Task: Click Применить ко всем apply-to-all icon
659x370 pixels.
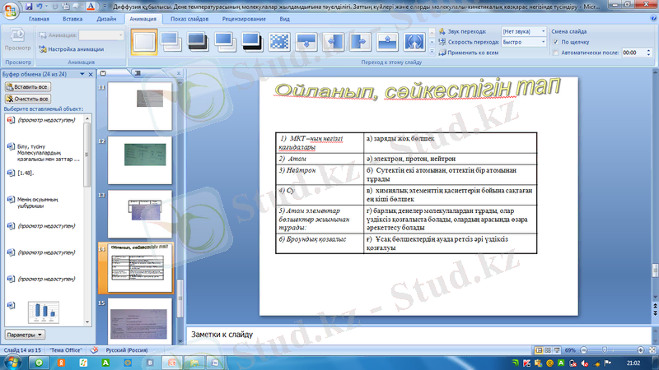Action: (x=443, y=52)
